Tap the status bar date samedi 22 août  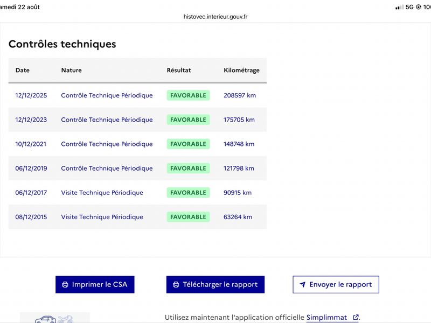[20, 7]
